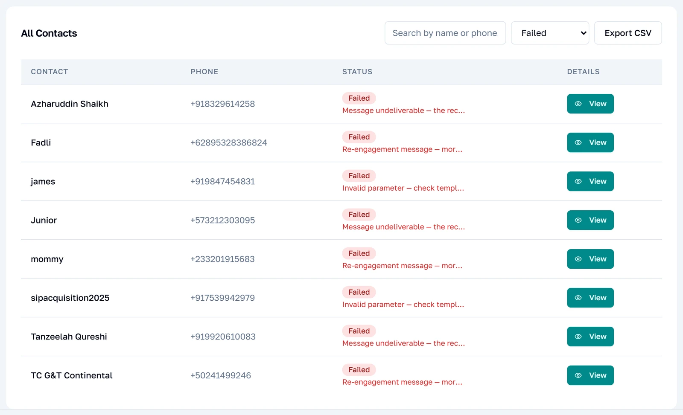Screen dimensions: 683x415
Task: Click error text for james' invalid parameter
Action: click(x=403, y=188)
